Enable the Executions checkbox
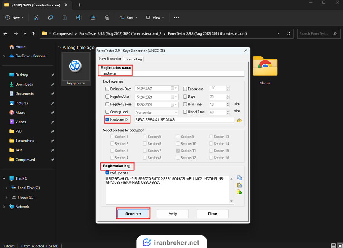 pyautogui.click(x=185, y=89)
